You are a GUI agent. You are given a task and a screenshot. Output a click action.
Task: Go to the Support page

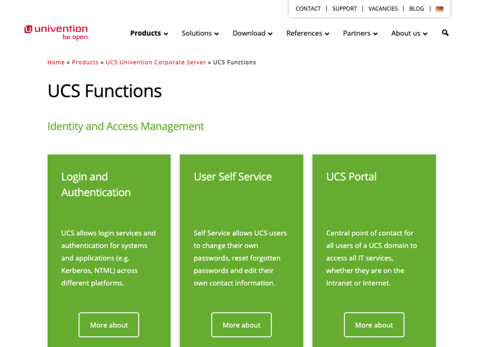click(344, 9)
